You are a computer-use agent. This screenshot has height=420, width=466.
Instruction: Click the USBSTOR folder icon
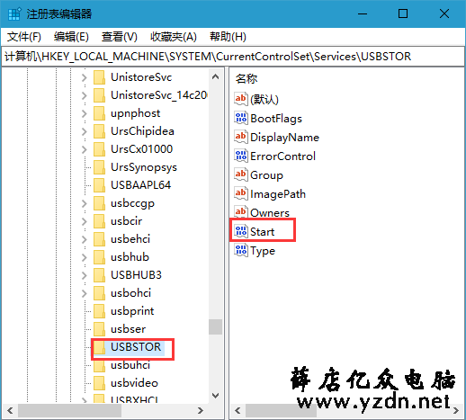point(99,347)
